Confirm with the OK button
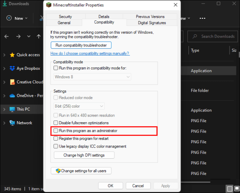The image size is (240, 193). [x=111, y=186]
